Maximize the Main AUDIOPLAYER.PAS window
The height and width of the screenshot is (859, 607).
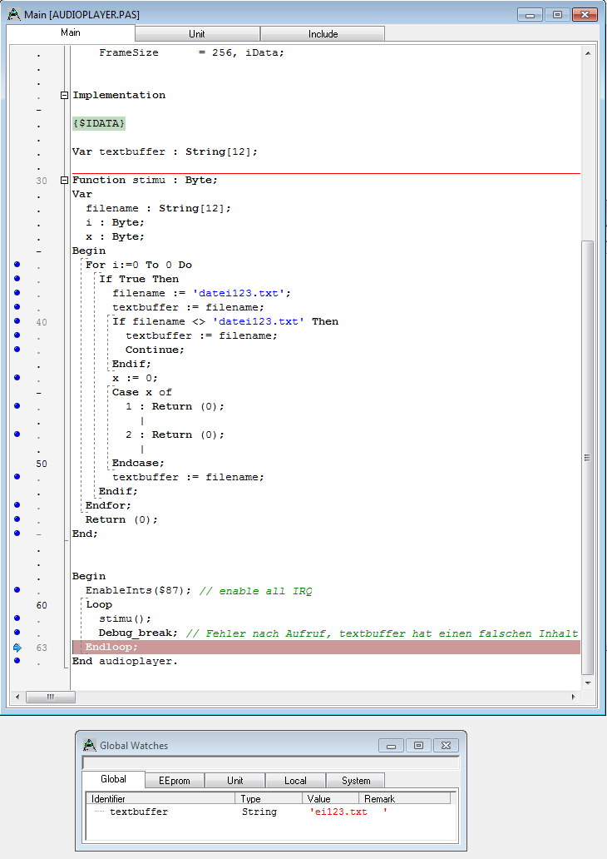click(x=557, y=14)
